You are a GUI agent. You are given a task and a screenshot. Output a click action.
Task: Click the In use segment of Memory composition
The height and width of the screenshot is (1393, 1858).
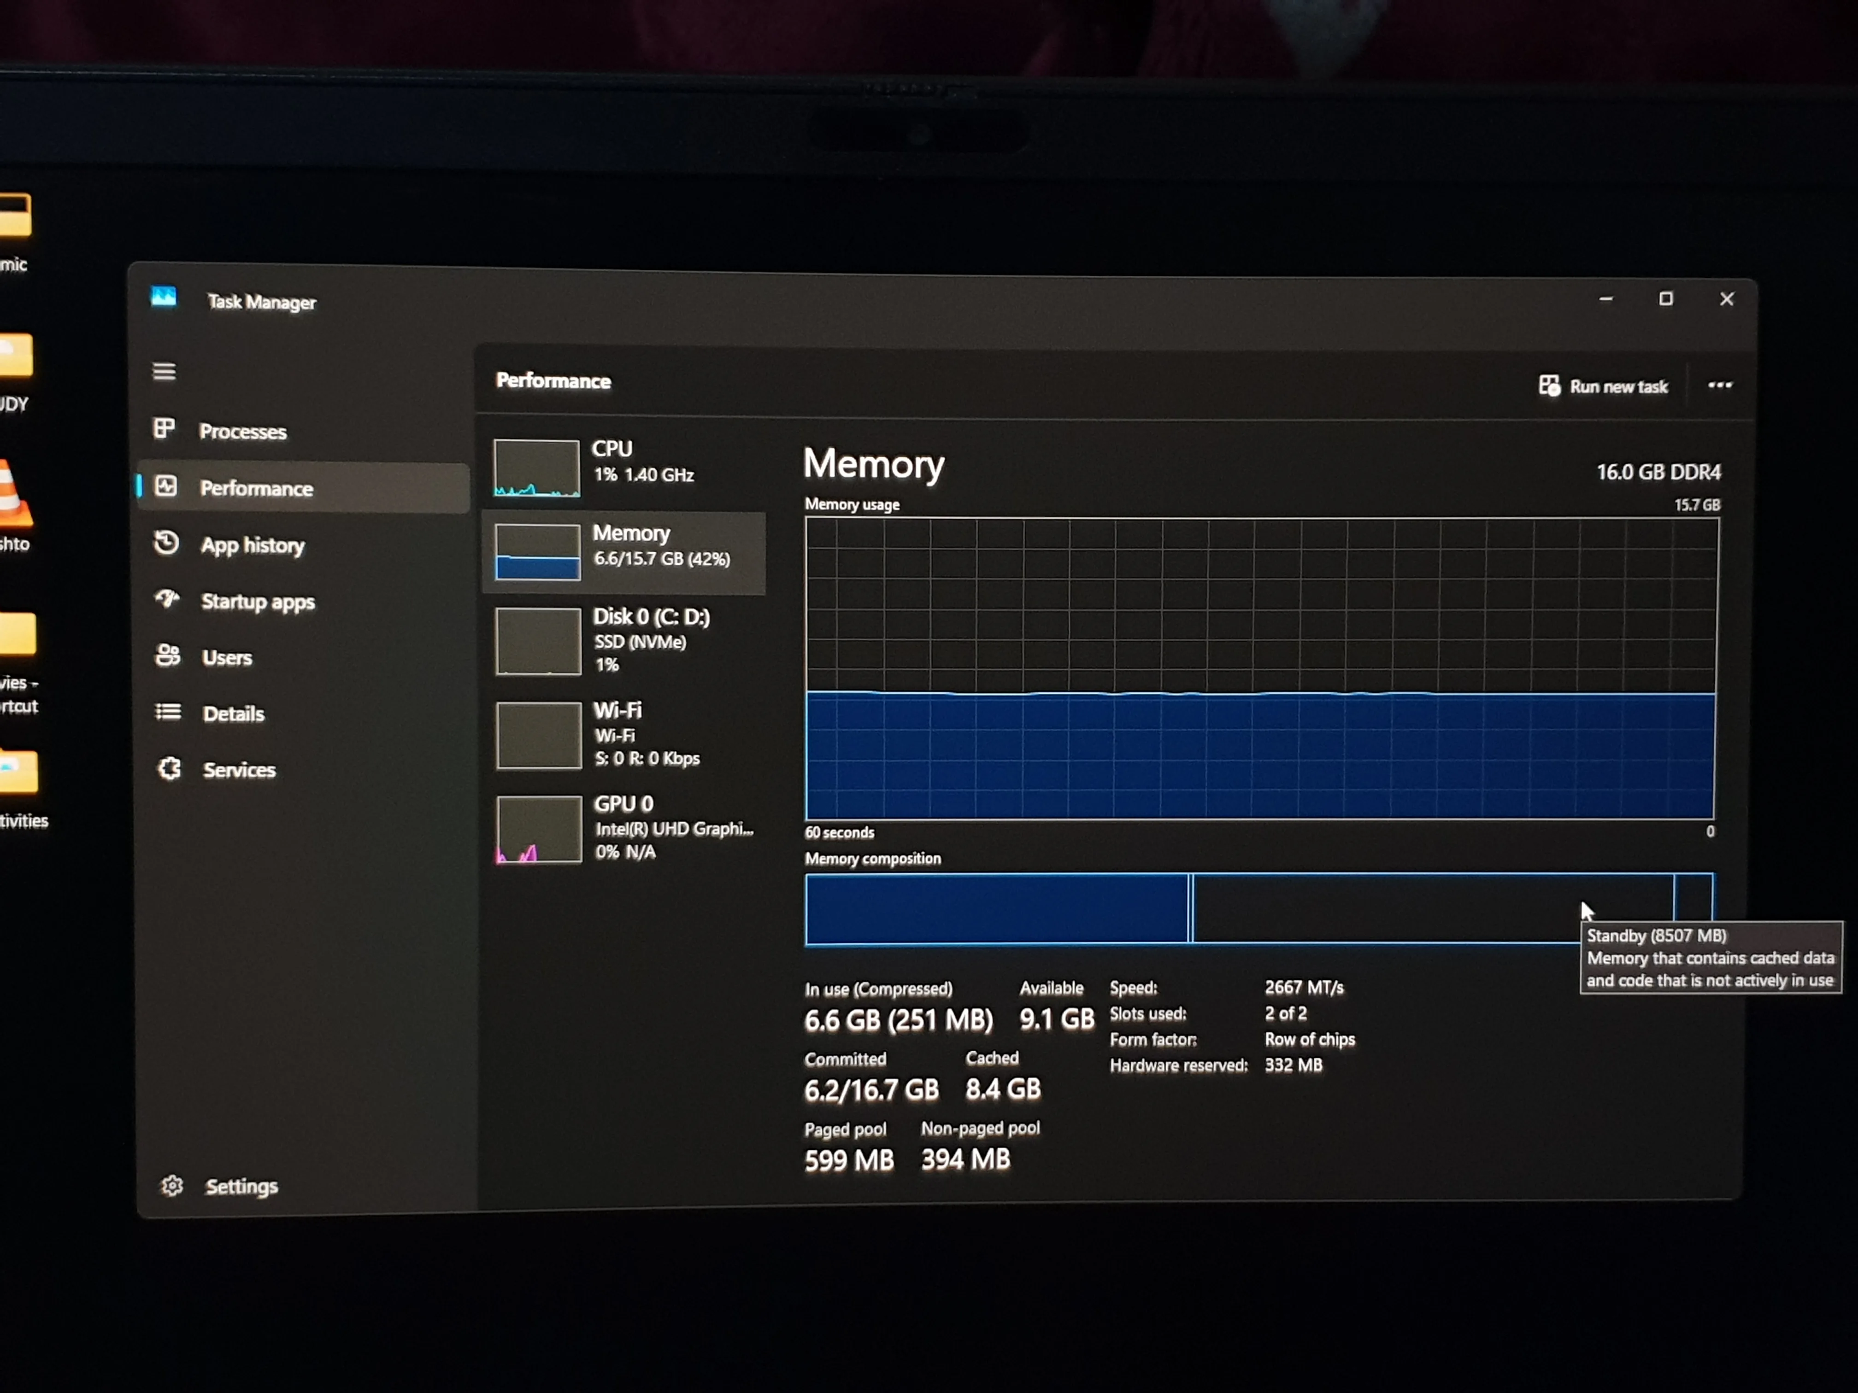(996, 909)
